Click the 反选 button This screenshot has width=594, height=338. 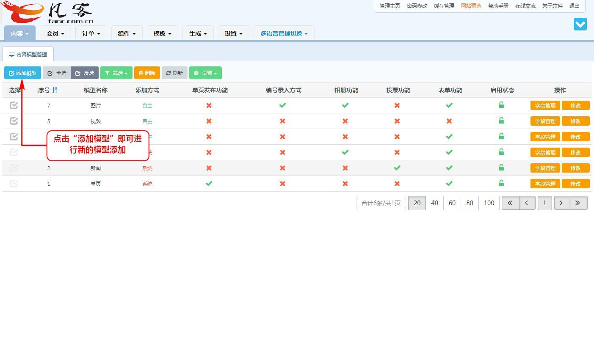[85, 73]
